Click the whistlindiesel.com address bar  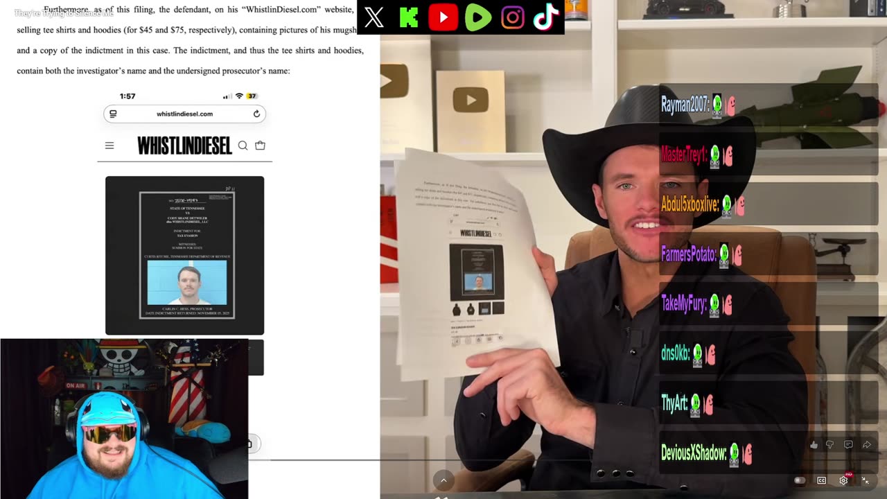click(184, 114)
